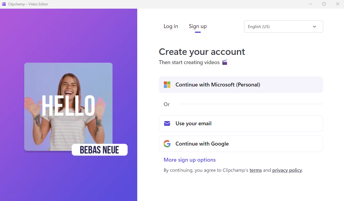Click the Google 'G' logo icon
Image resolution: width=344 pixels, height=201 pixels.
click(167, 144)
